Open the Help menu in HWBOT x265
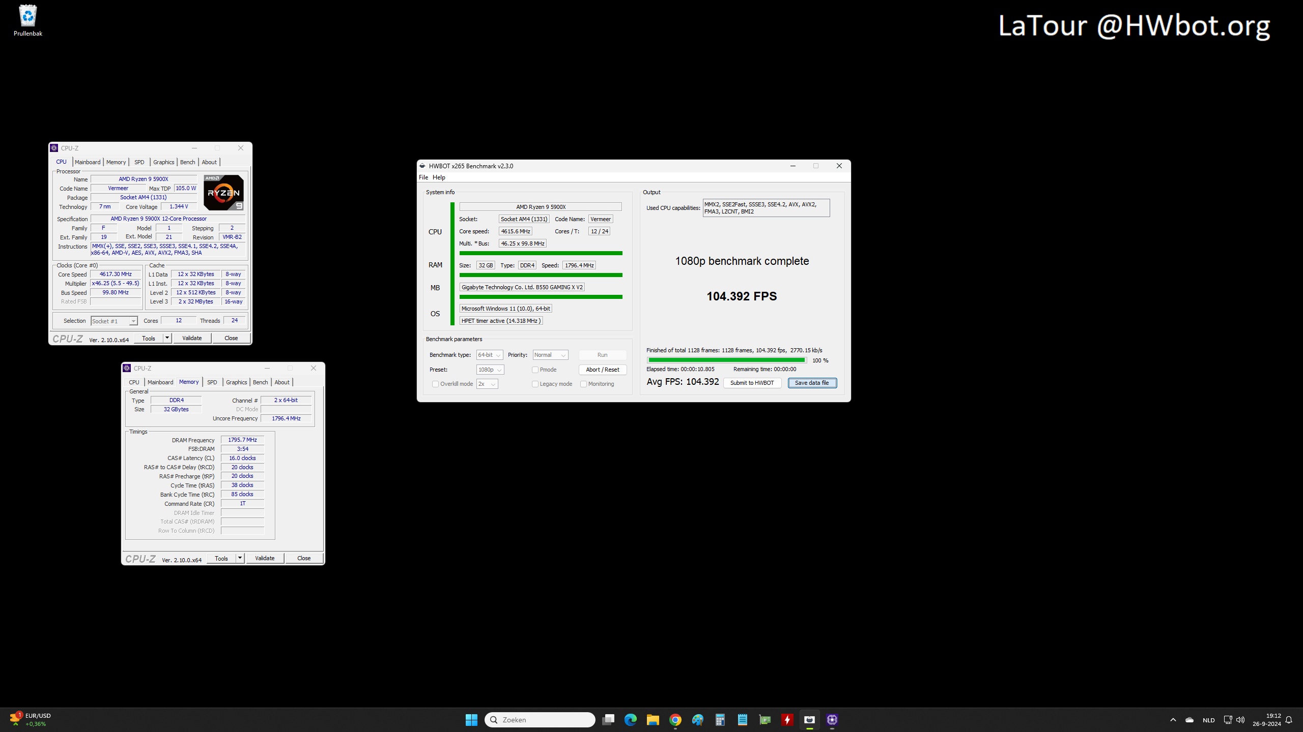The image size is (1303, 732). coord(439,177)
